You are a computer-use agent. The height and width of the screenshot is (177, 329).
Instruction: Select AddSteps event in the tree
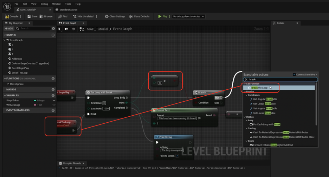(x=15, y=59)
